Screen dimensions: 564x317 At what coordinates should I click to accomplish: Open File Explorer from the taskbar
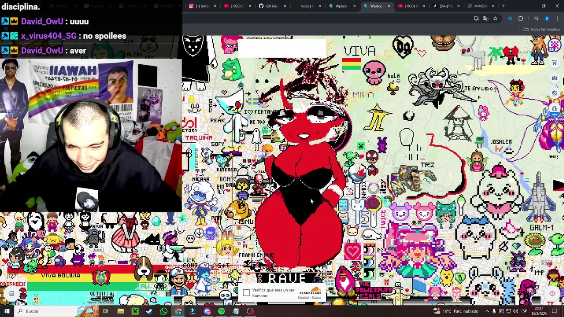pyautogui.click(x=120, y=311)
